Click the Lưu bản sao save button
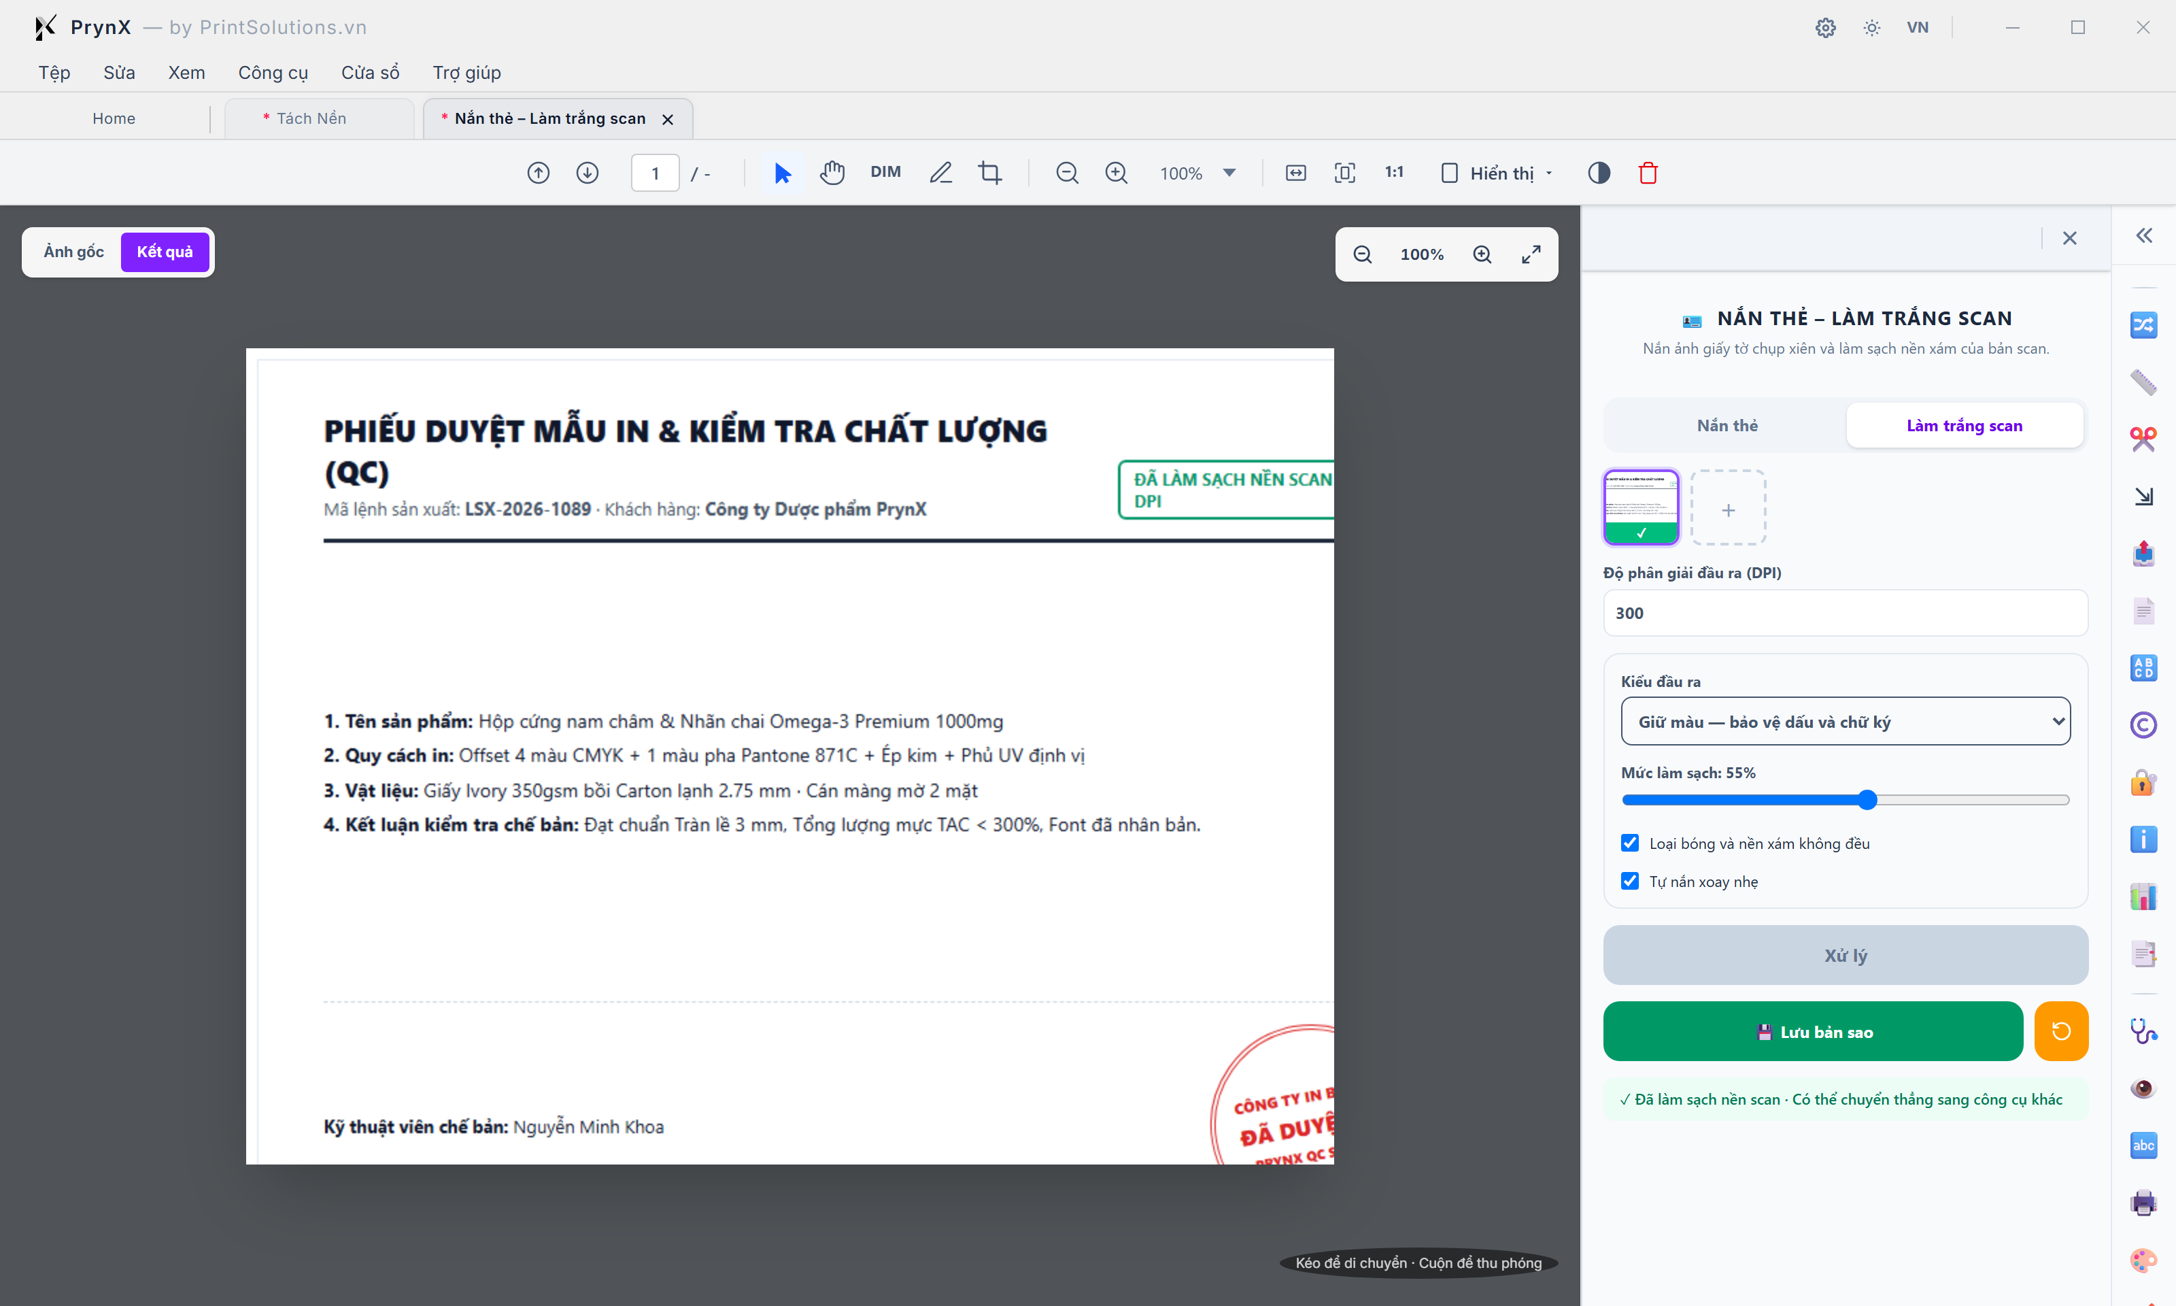 pyautogui.click(x=1813, y=1031)
